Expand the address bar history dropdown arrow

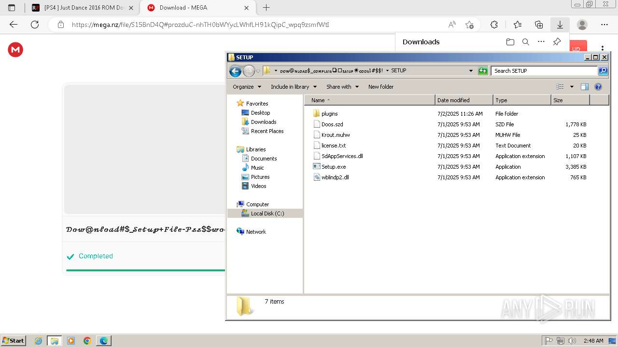(x=471, y=71)
